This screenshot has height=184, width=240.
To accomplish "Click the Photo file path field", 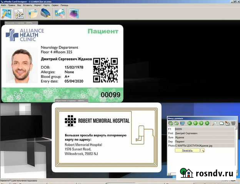I will pyautogui.click(x=204, y=146).
